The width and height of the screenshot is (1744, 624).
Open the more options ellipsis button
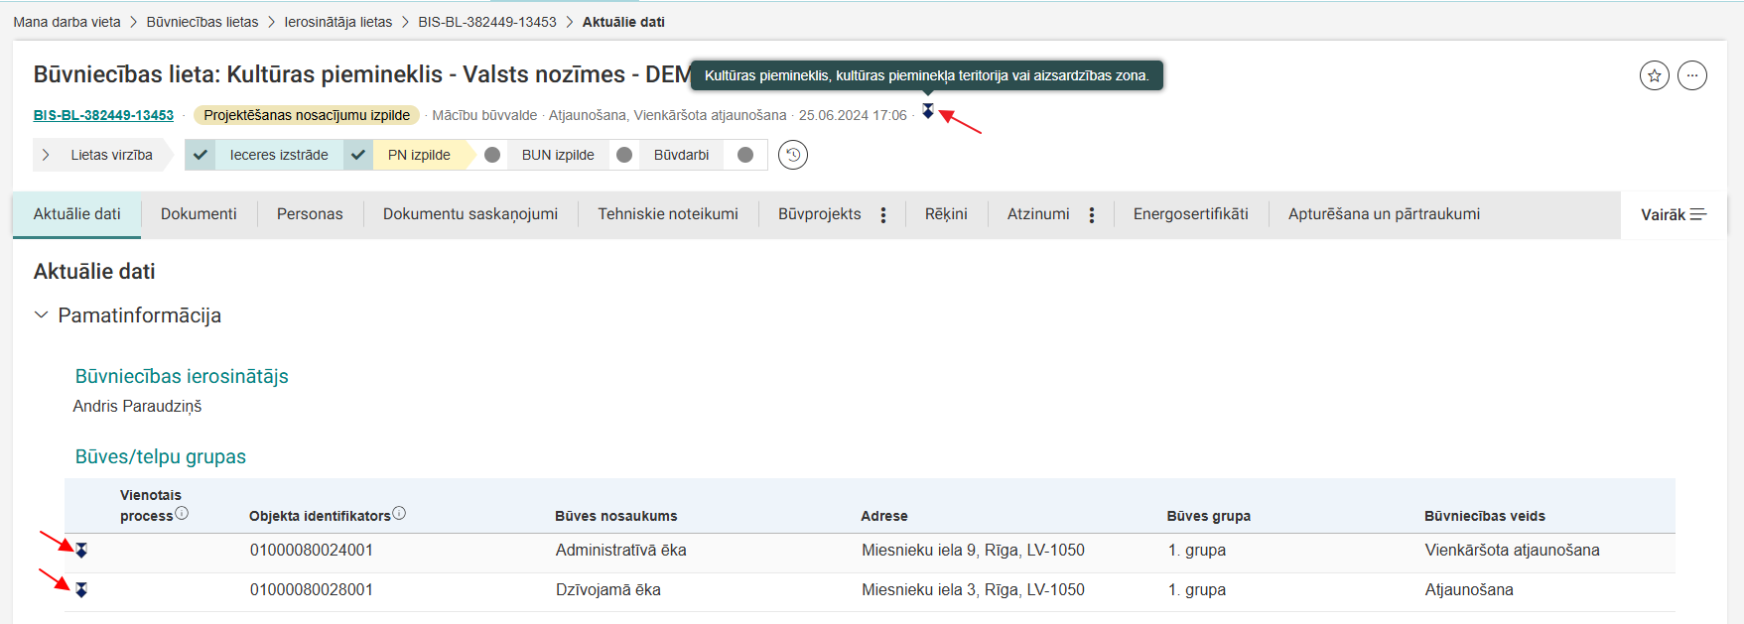point(1691,75)
